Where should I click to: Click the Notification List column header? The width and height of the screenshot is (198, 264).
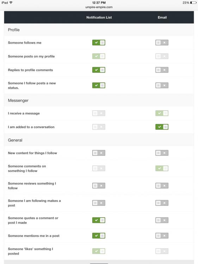99,17
